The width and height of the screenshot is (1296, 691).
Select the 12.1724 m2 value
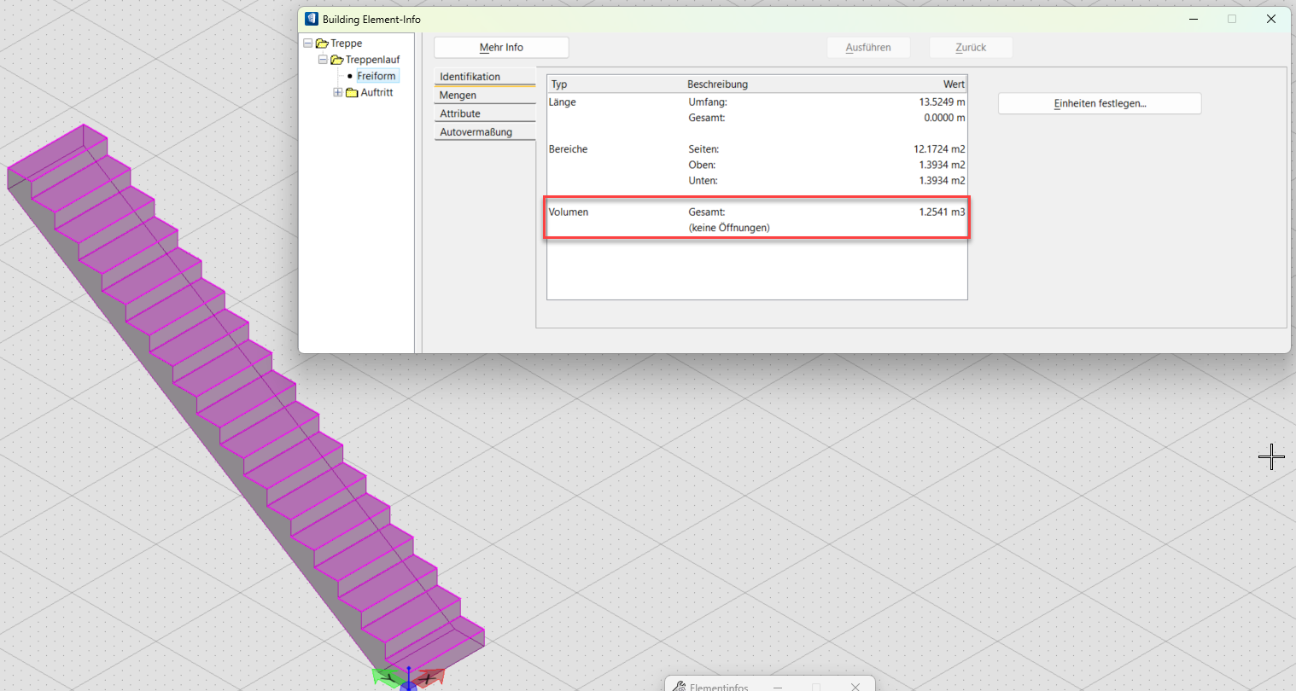tap(939, 149)
